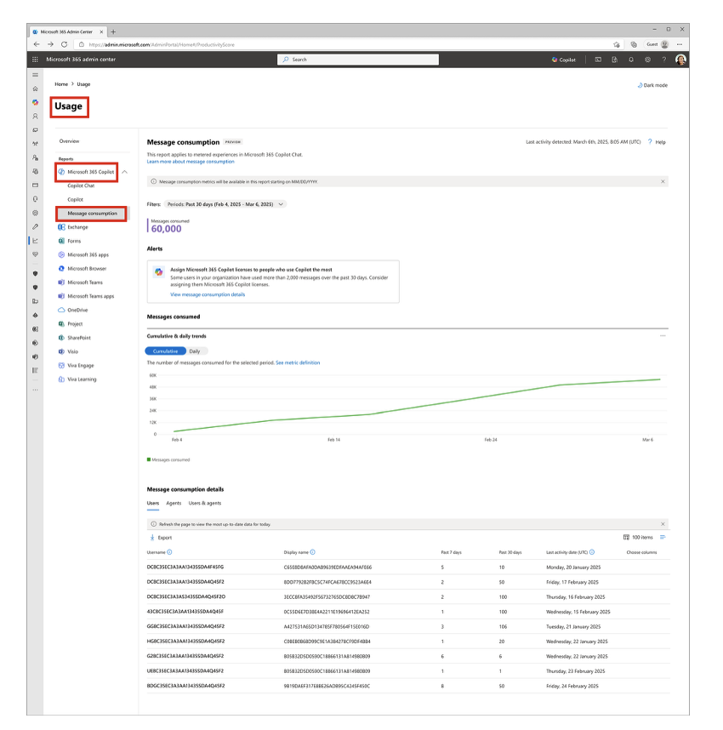723x730 pixels.
Task: Click See metric definition link
Action: 298,362
